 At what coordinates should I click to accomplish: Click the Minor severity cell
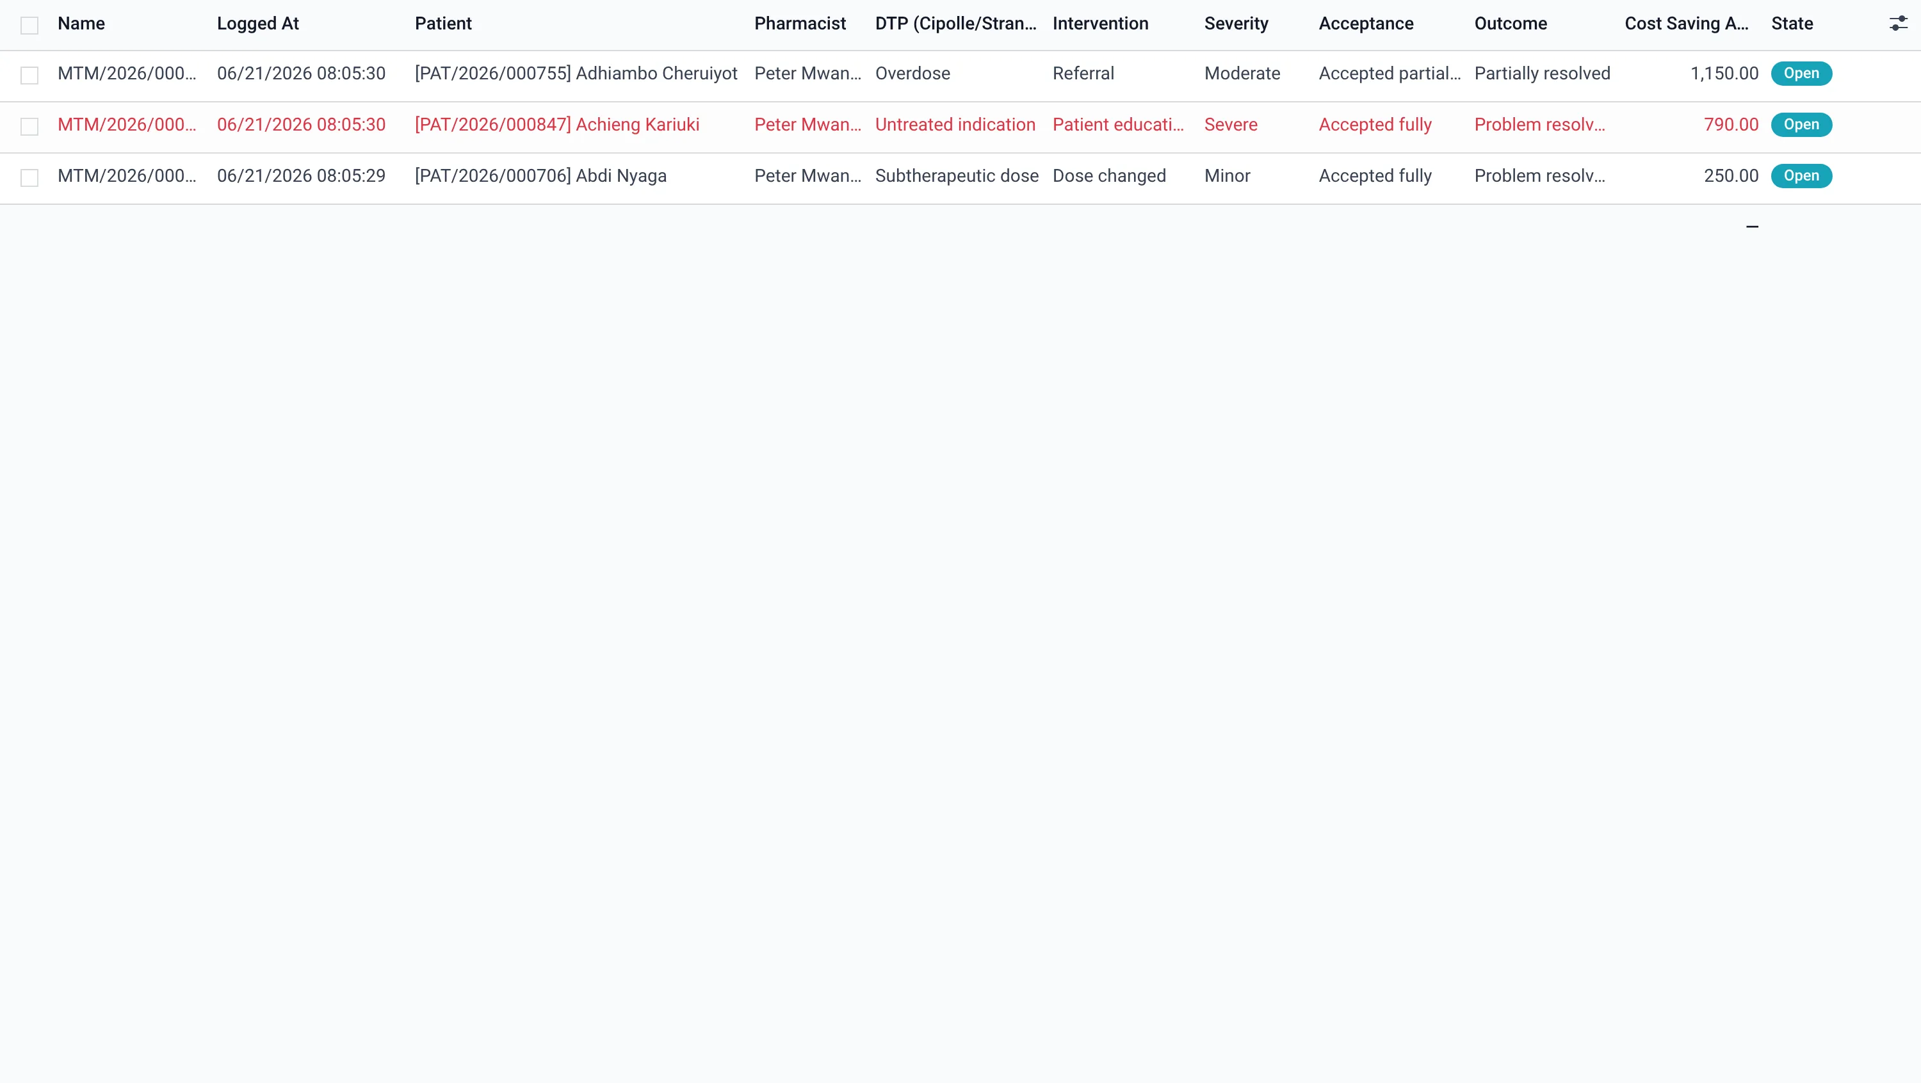(x=1228, y=176)
